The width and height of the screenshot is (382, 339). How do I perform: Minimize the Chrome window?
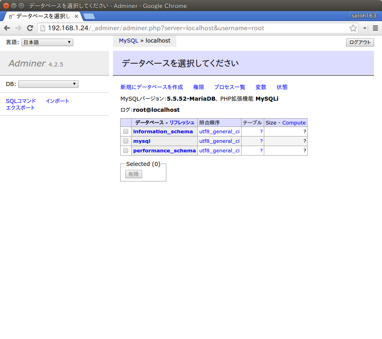coord(14,6)
